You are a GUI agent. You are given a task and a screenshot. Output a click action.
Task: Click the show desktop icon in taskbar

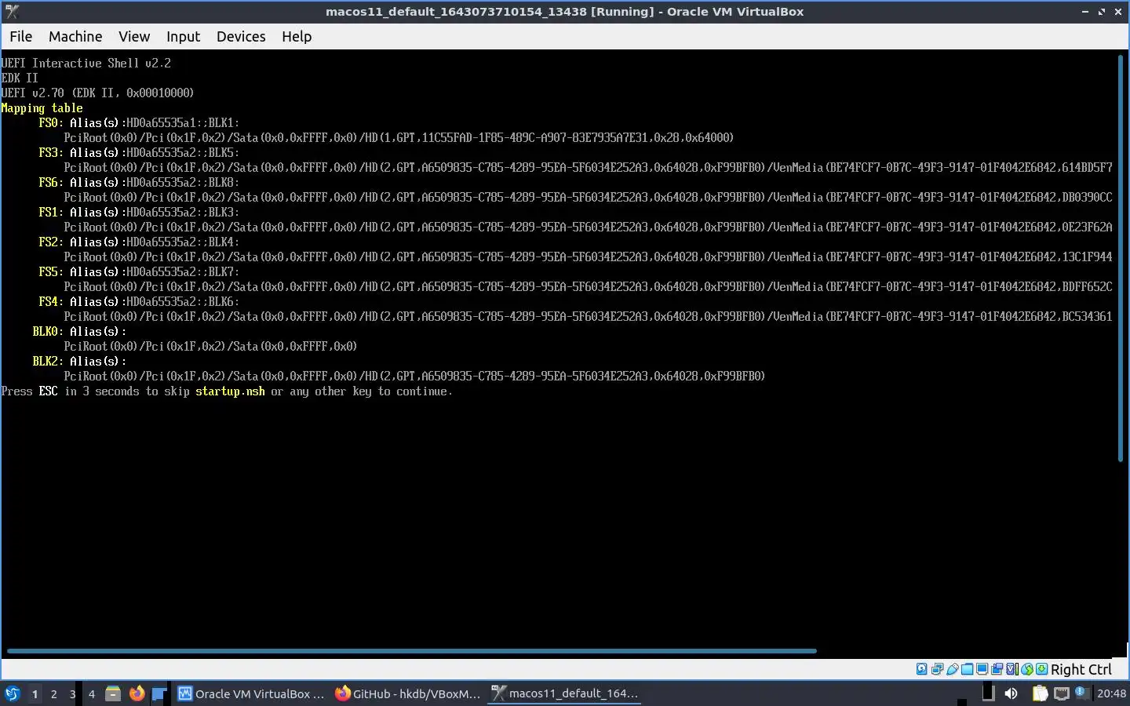(x=159, y=693)
